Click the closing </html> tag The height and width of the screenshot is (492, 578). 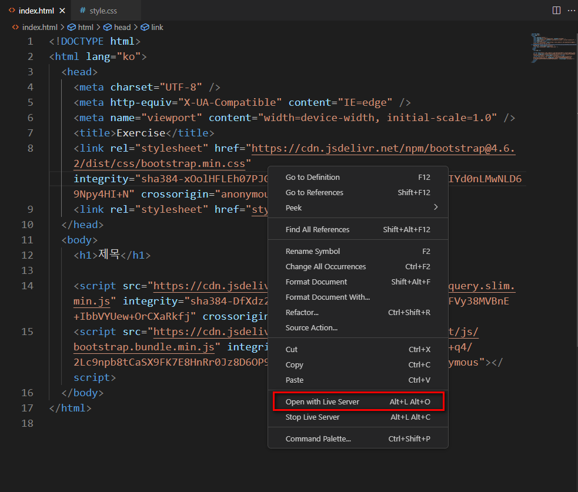click(x=71, y=409)
